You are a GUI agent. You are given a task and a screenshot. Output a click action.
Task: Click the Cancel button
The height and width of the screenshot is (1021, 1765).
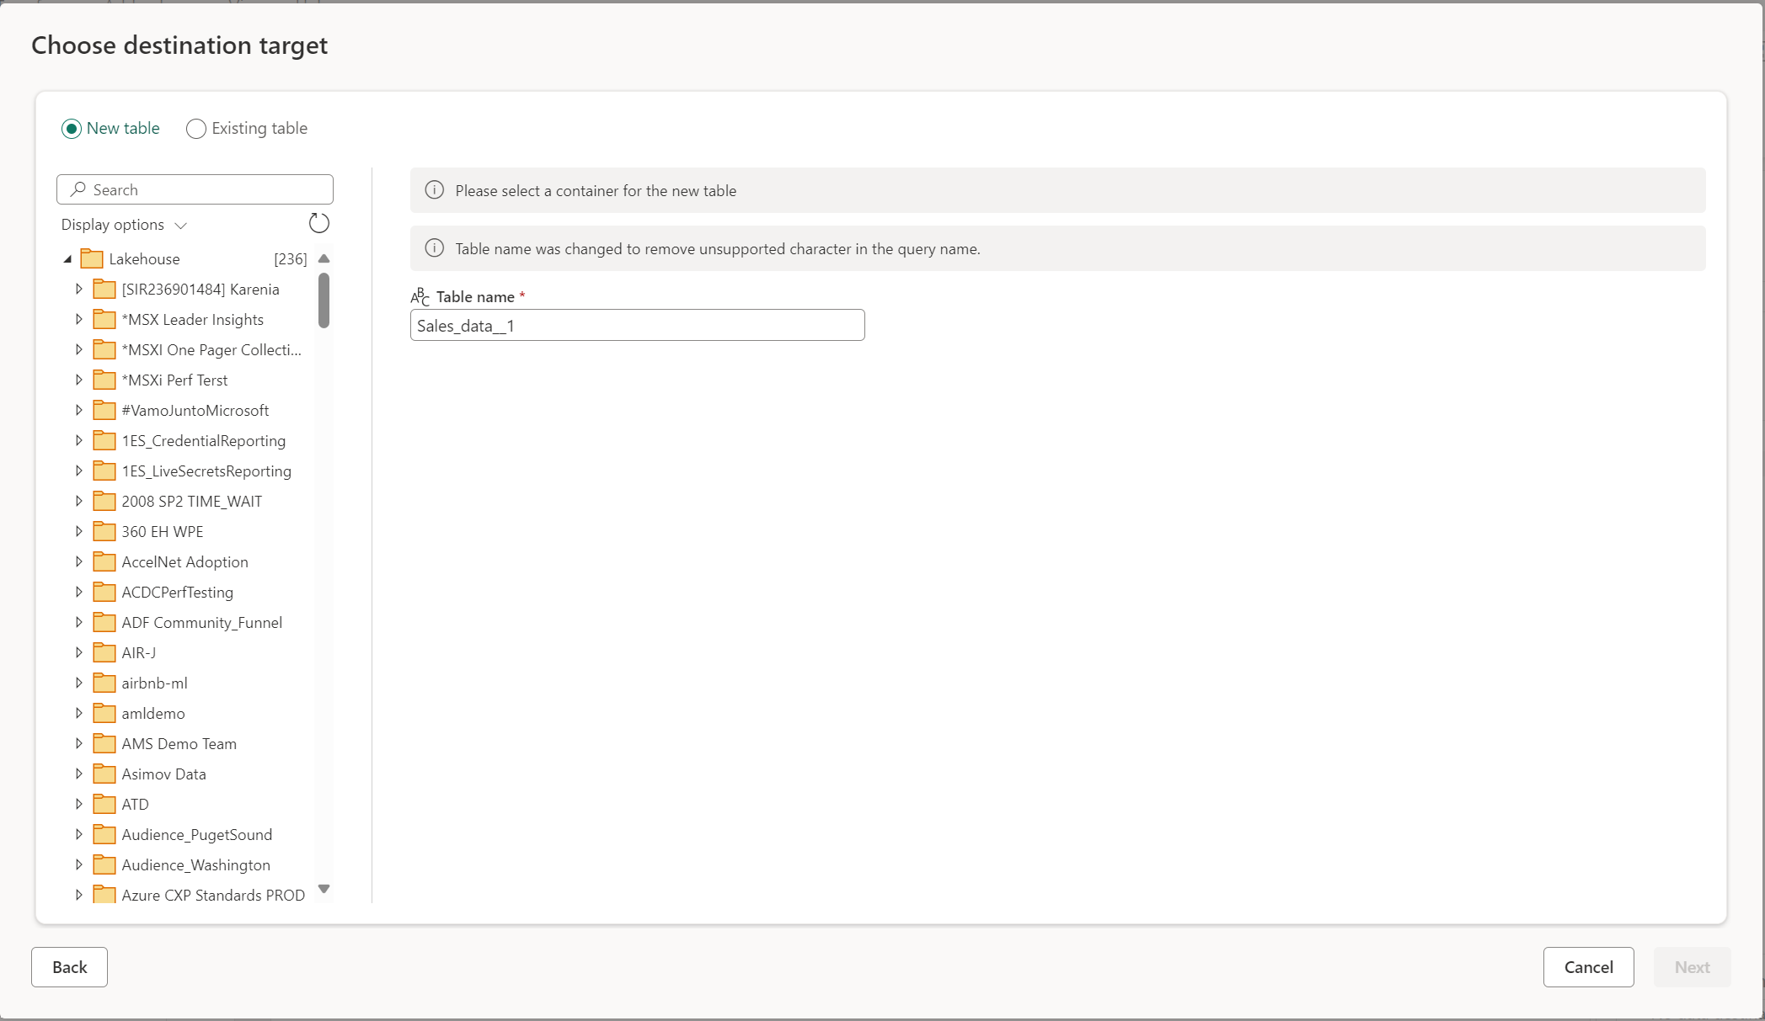(x=1589, y=966)
